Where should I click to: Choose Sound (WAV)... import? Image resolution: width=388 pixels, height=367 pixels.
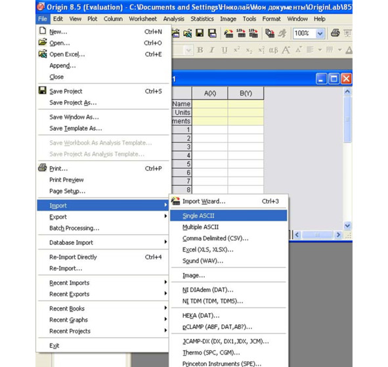tap(228, 261)
